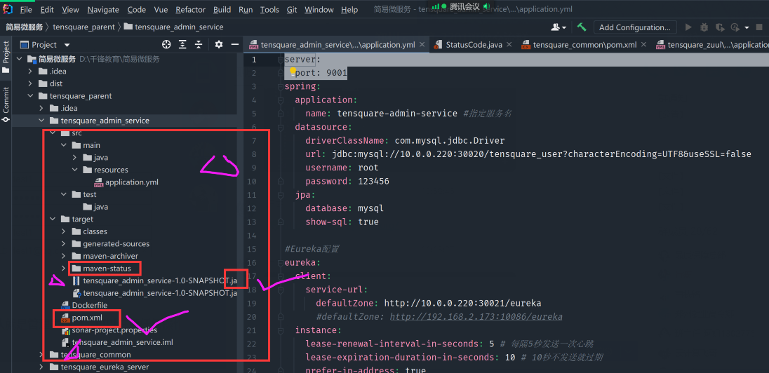Open the Git menu
Screen dimensions: 769x373
(x=291, y=10)
